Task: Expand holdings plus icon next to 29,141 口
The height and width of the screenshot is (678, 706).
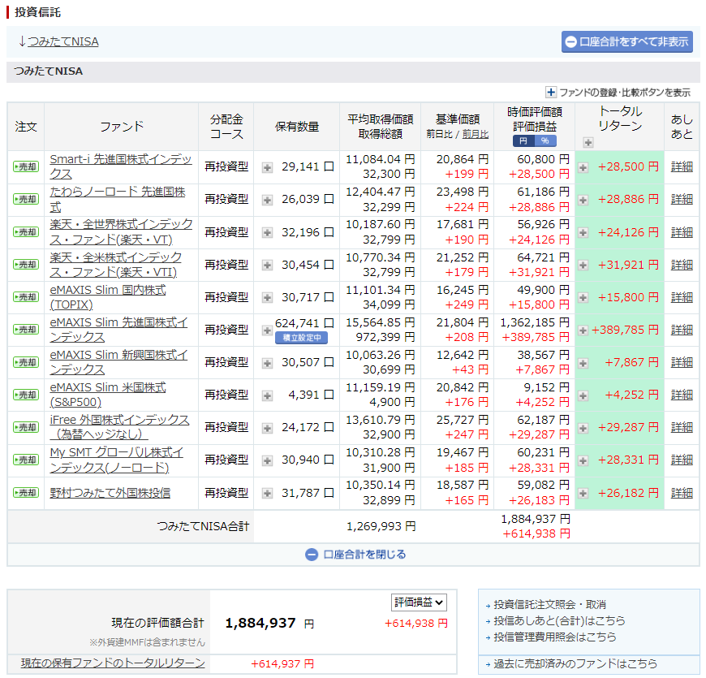Action: pyautogui.click(x=268, y=167)
